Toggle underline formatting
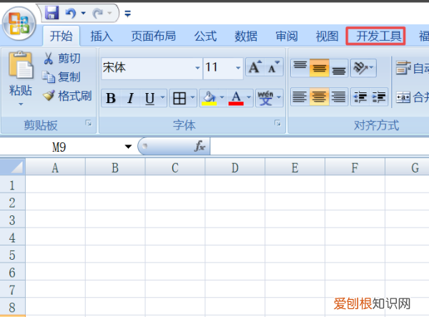 149,98
